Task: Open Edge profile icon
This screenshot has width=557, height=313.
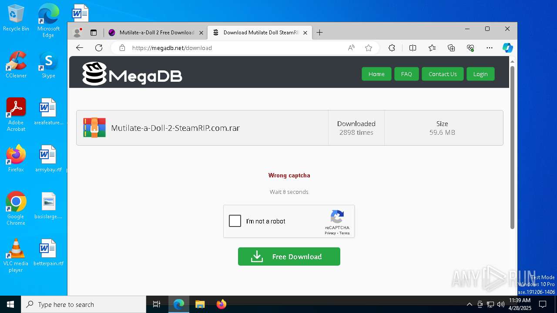Action: 77,33
